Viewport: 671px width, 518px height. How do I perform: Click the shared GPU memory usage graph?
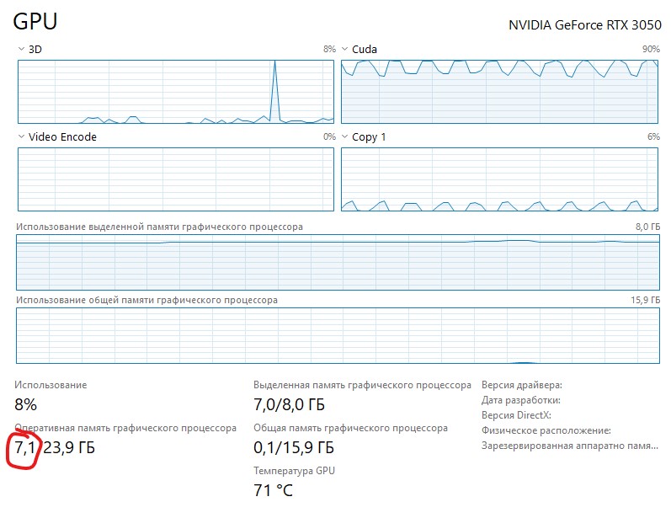click(338, 335)
